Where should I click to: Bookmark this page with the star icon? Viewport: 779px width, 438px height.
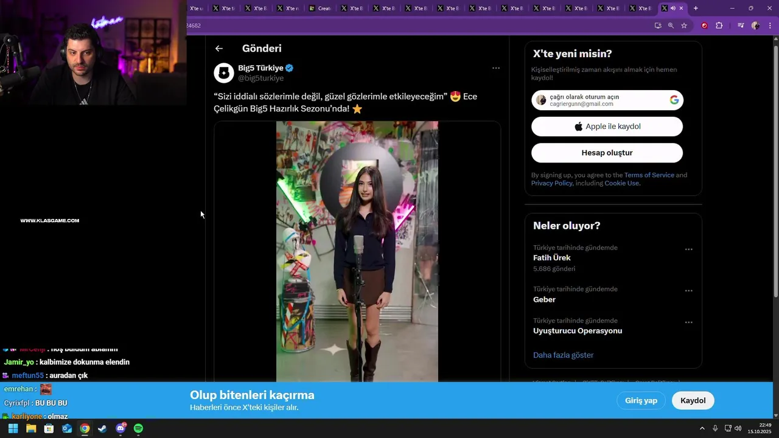[x=684, y=26]
